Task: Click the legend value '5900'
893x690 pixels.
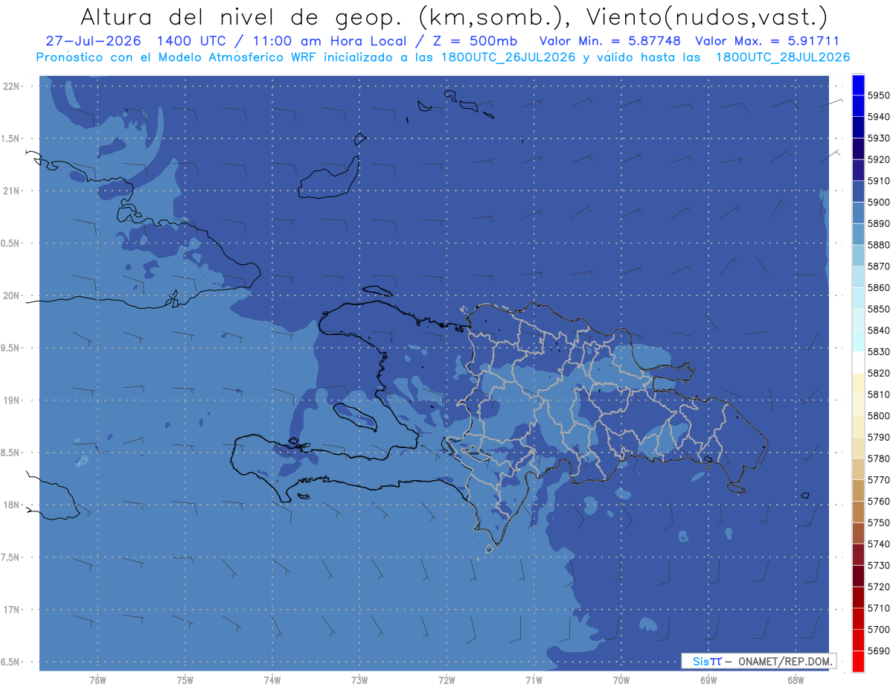Action: [878, 202]
